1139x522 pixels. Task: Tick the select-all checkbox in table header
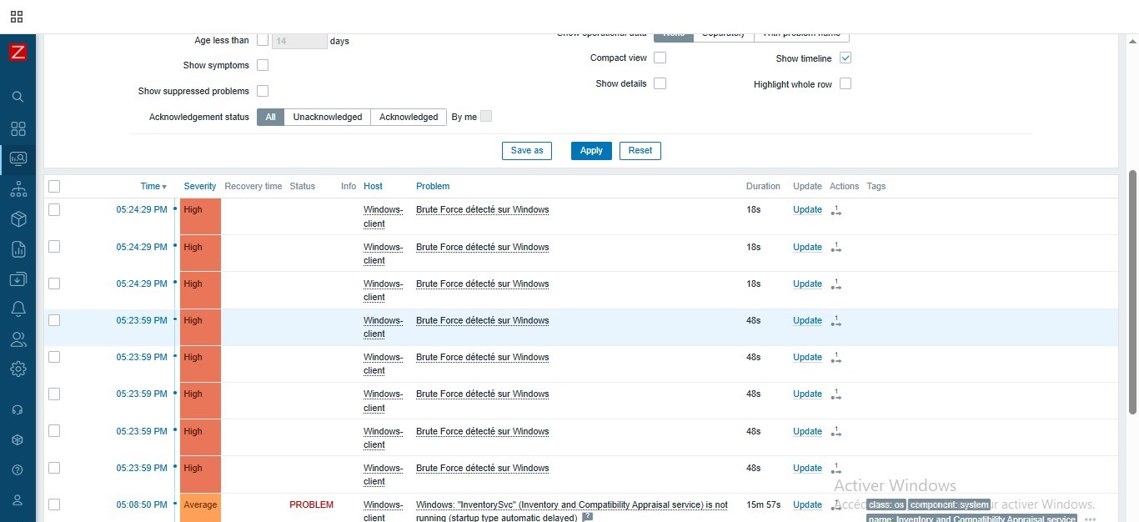coord(54,186)
